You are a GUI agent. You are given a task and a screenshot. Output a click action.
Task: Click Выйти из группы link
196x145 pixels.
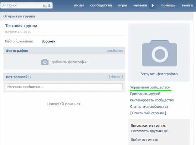(x=144, y=139)
